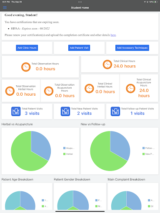Click the Total Clinical Acupuncture Hours clock icon
The image size is (160, 213).
pyautogui.click(x=130, y=88)
